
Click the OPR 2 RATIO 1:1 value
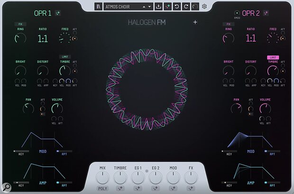[x=251, y=39]
